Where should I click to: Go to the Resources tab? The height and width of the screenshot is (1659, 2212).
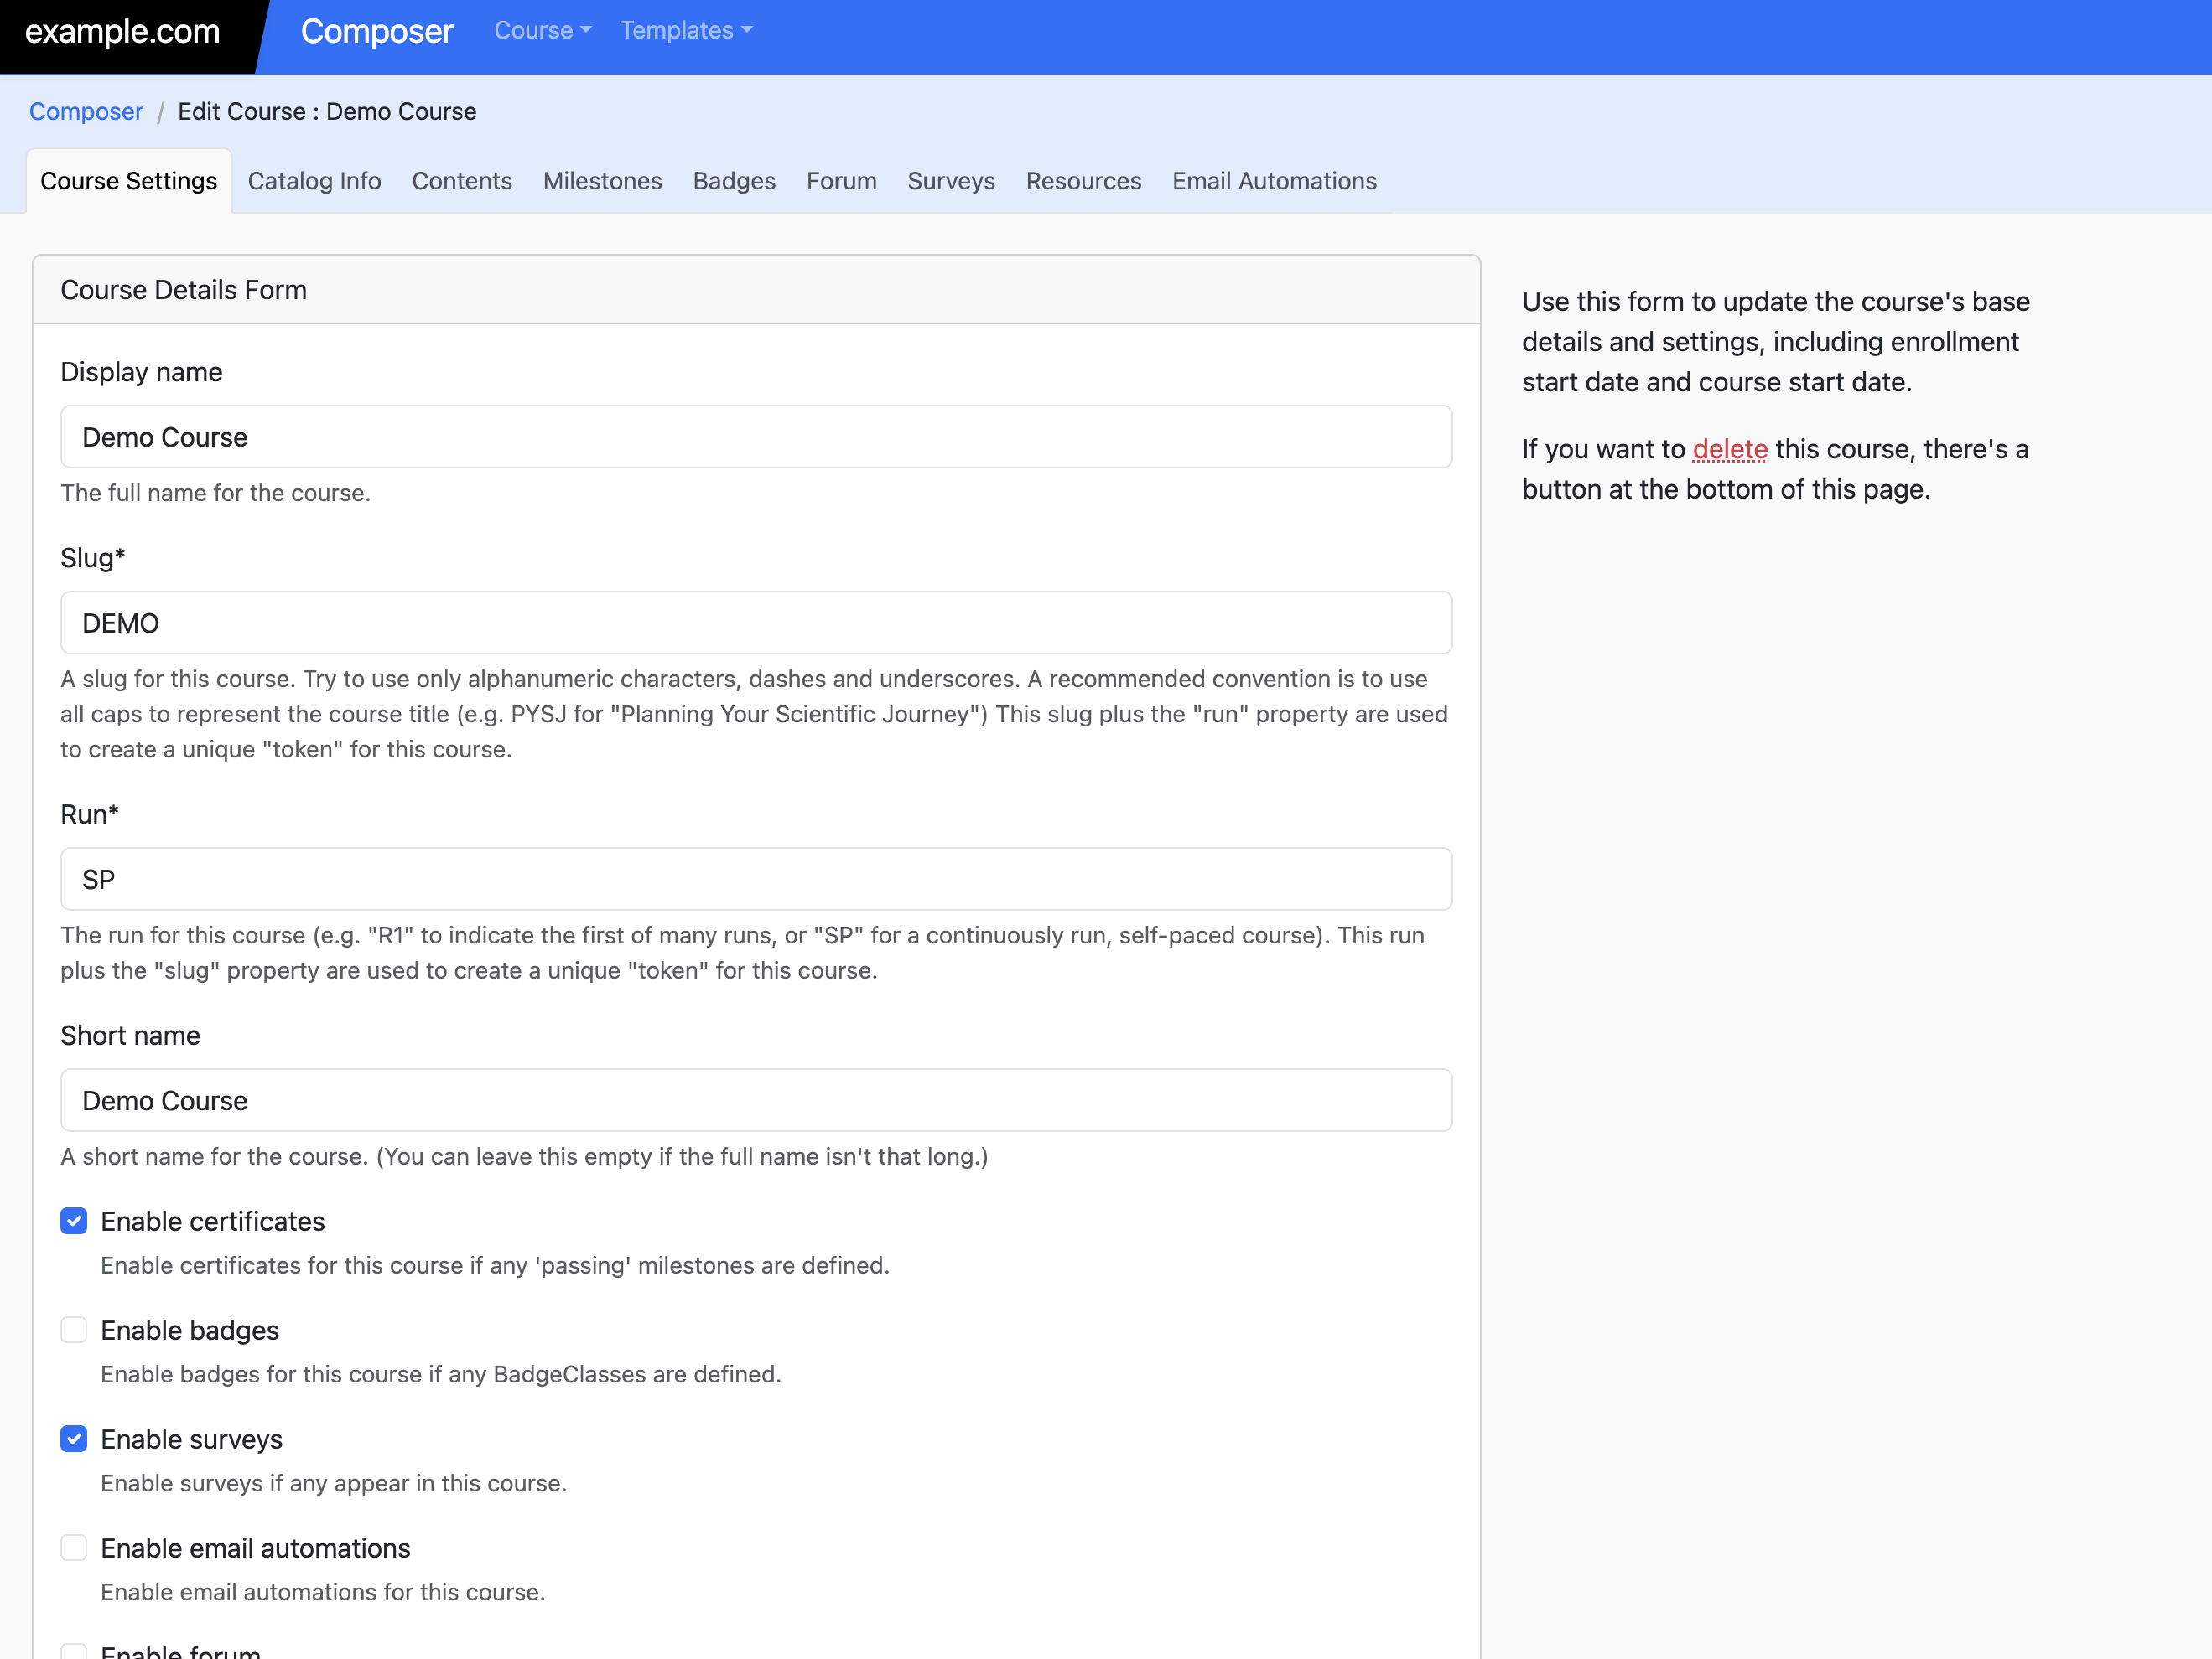[1083, 181]
